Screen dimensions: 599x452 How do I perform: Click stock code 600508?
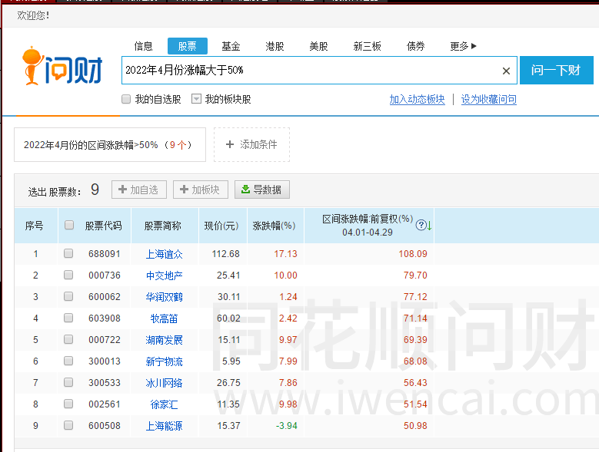pyautogui.click(x=105, y=425)
